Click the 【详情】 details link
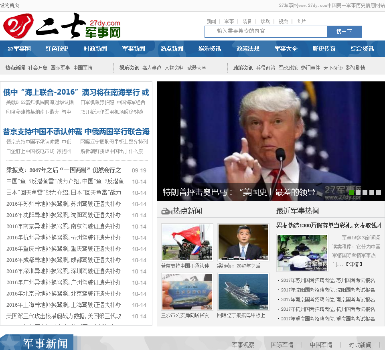Image resolution: width=385 pixels, height=350 pixels. coord(354,264)
